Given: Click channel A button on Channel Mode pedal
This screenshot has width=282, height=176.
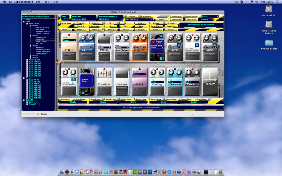Looking at the screenshot, I should click(x=161, y=36).
